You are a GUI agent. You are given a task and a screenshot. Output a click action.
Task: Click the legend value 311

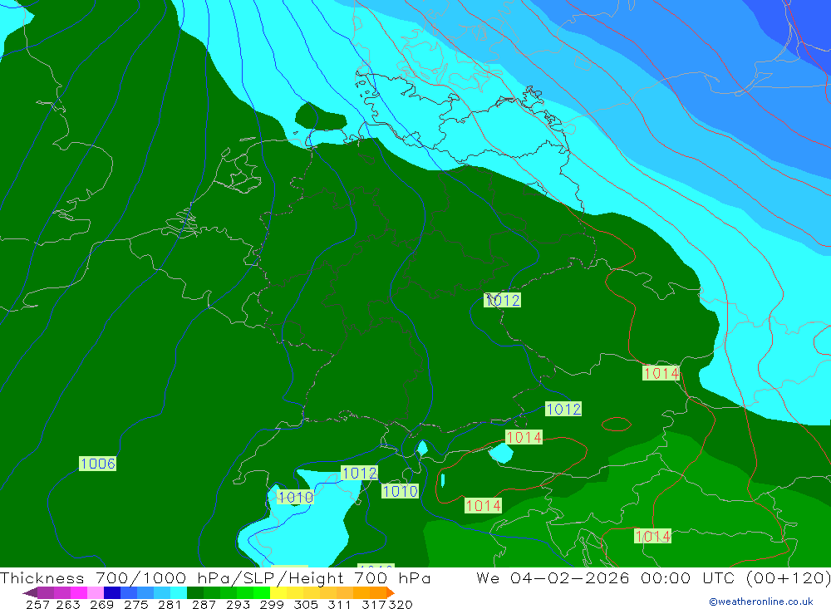pos(339,604)
